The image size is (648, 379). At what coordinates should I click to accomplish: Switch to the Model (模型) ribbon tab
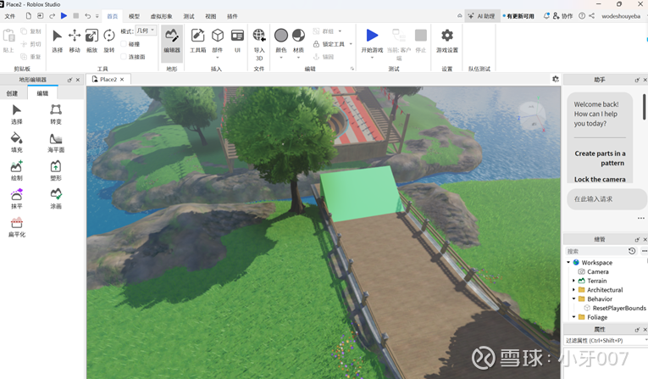point(134,16)
